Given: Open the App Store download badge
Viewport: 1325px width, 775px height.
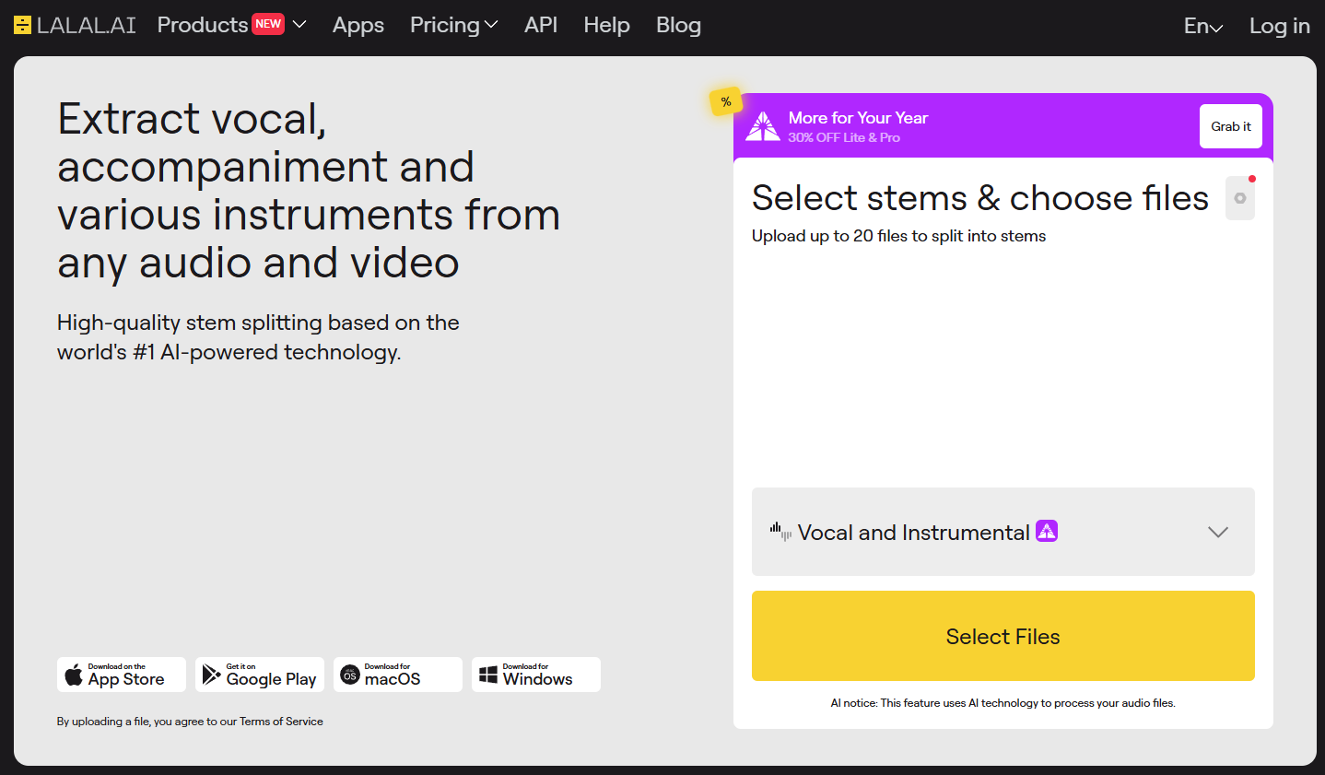Looking at the screenshot, I should pos(122,675).
